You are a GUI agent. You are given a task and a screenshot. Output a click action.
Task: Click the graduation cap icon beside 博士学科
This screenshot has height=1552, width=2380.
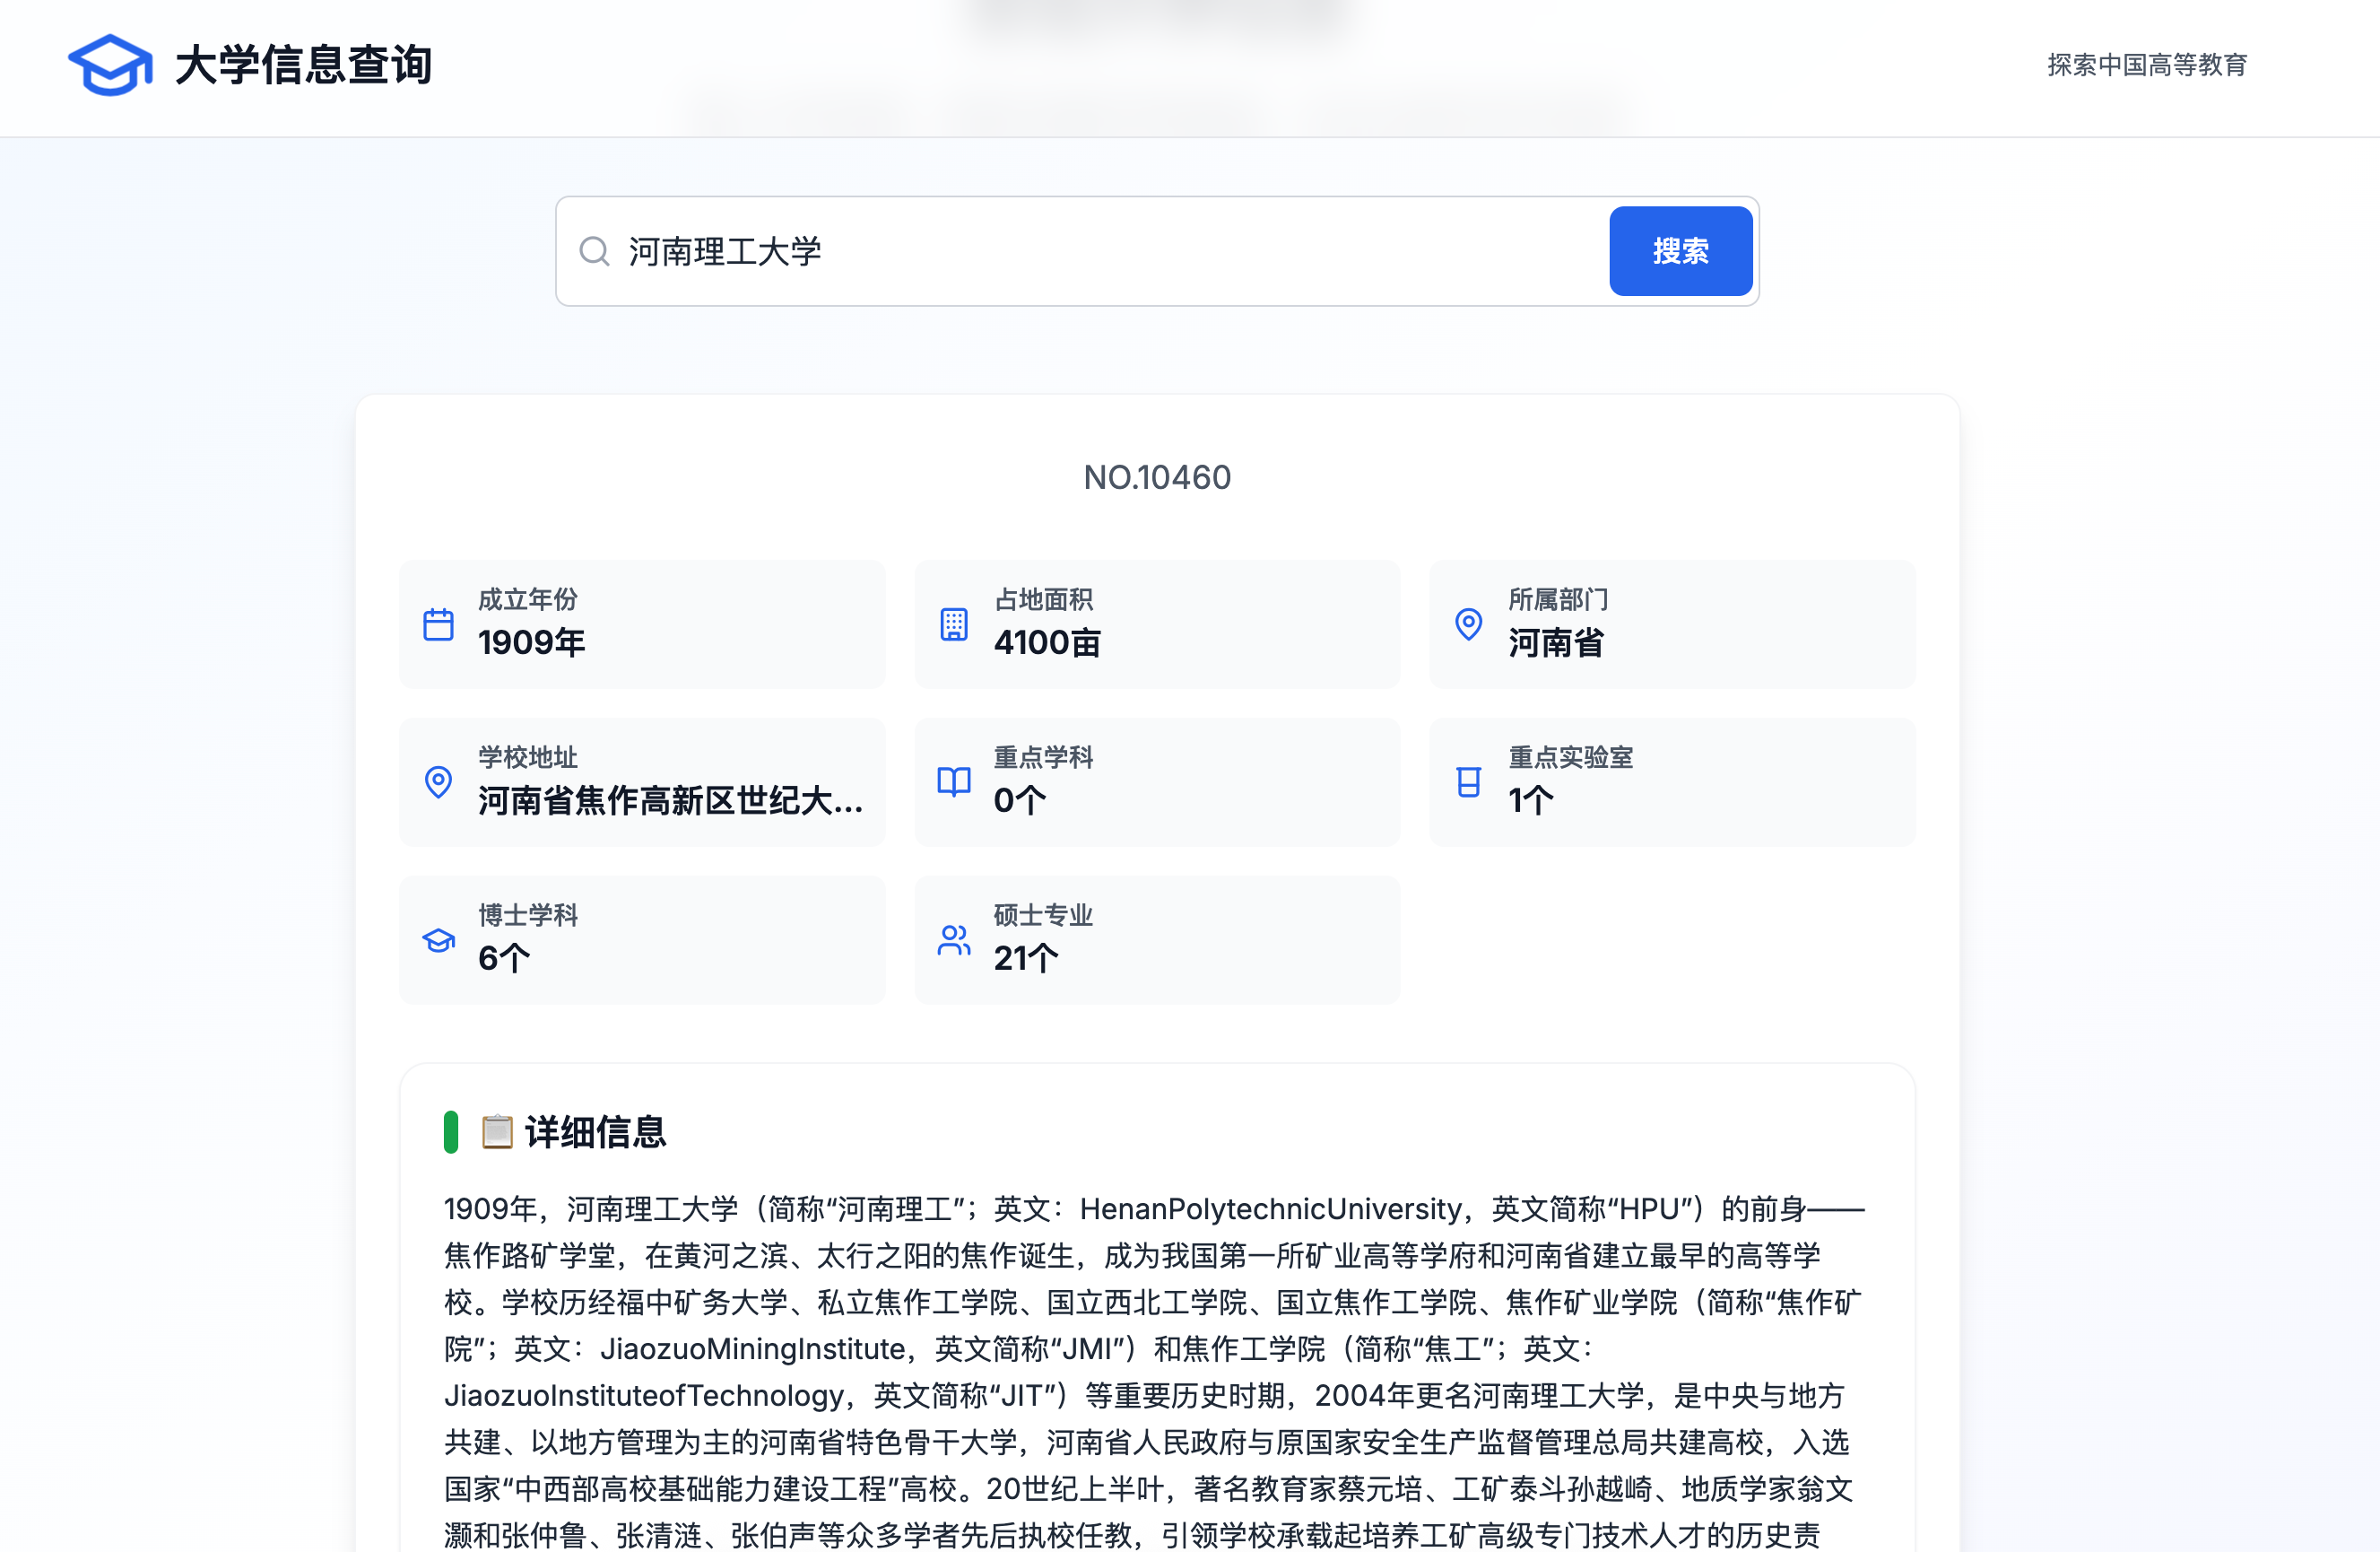pos(438,939)
